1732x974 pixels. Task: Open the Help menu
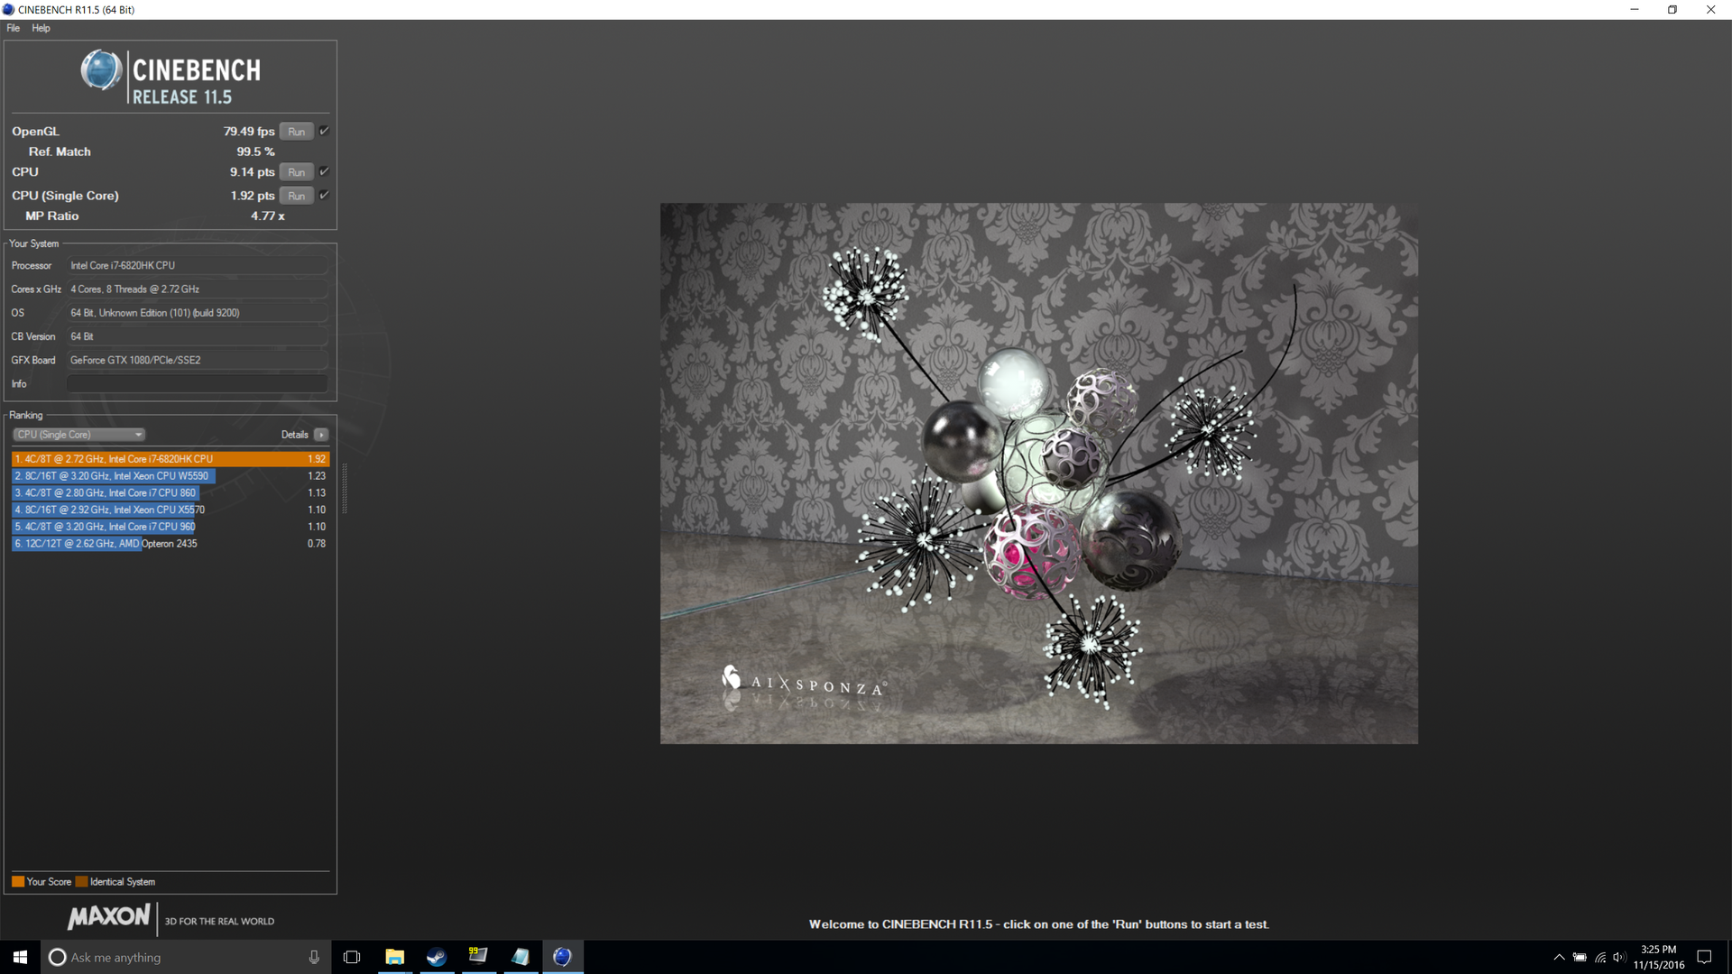pos(41,28)
